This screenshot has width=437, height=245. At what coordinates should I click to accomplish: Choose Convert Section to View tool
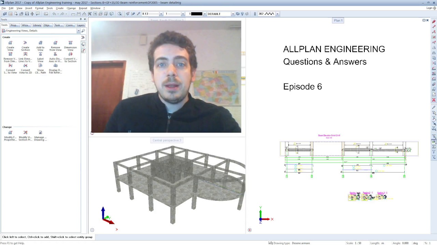pos(10,69)
